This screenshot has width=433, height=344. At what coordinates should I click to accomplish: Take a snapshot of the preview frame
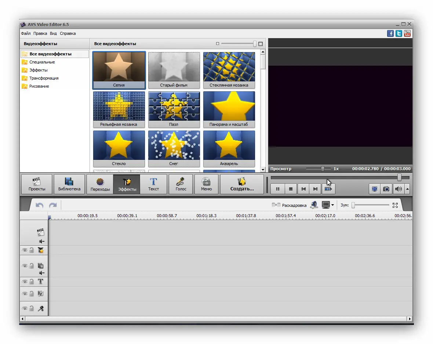click(x=386, y=189)
